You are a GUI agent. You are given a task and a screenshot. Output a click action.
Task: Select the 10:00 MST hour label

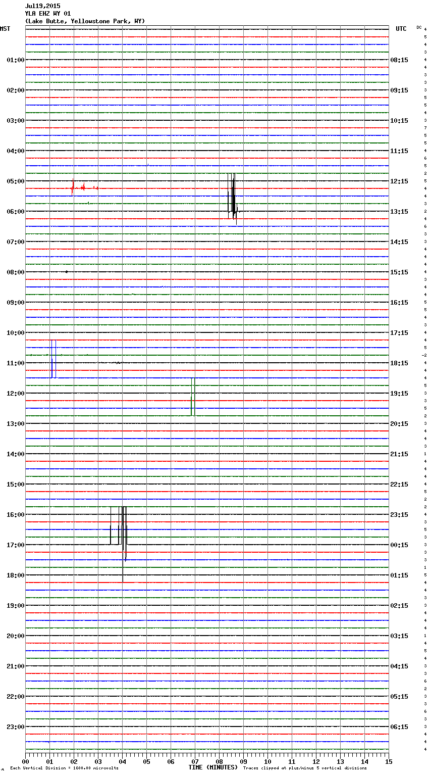[x=15, y=332]
